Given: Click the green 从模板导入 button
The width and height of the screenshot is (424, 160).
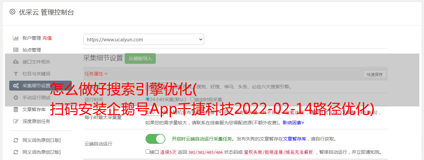Looking at the screenshot, I should click(x=140, y=59).
